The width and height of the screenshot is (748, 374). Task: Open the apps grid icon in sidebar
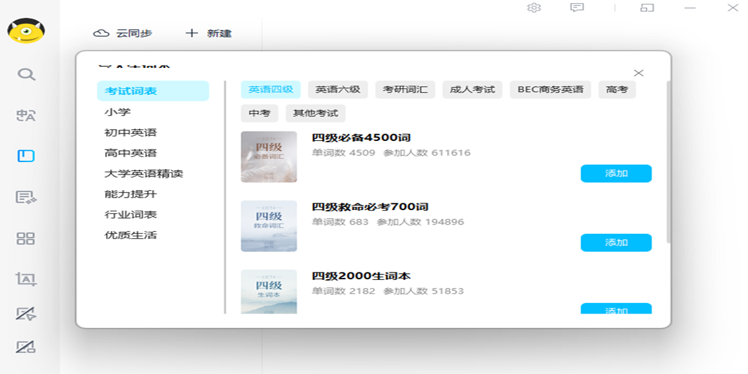point(26,239)
